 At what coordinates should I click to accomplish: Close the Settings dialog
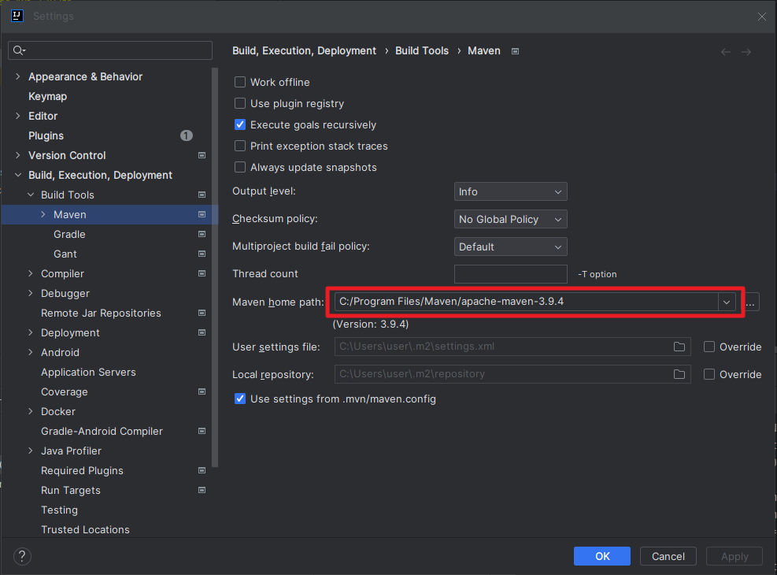click(x=761, y=17)
